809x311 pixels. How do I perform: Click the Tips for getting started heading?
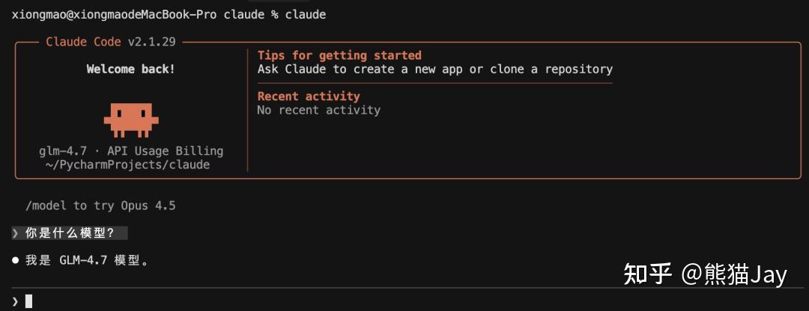pos(339,55)
